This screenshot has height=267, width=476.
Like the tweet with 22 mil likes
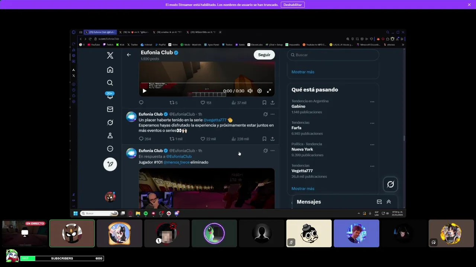[x=208, y=139]
